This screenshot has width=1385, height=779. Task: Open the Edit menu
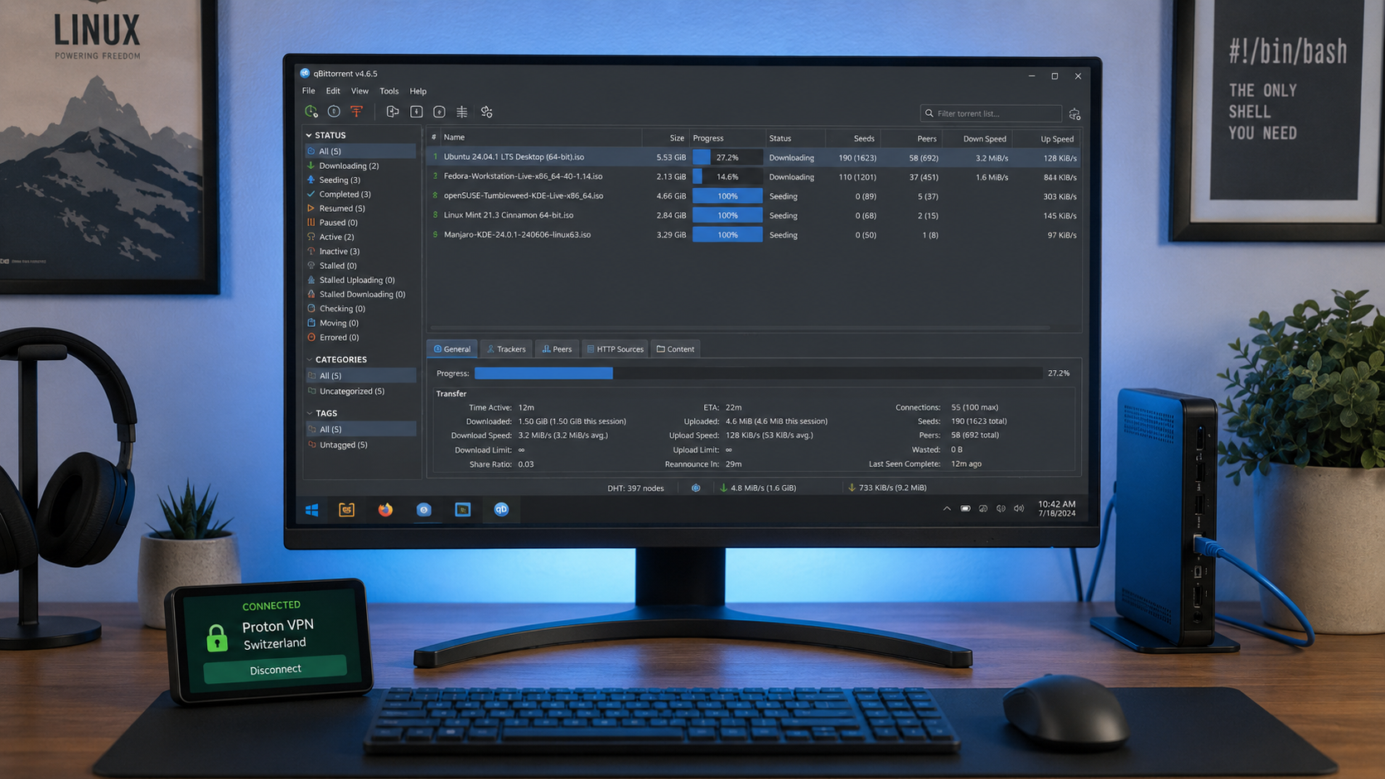(x=333, y=91)
